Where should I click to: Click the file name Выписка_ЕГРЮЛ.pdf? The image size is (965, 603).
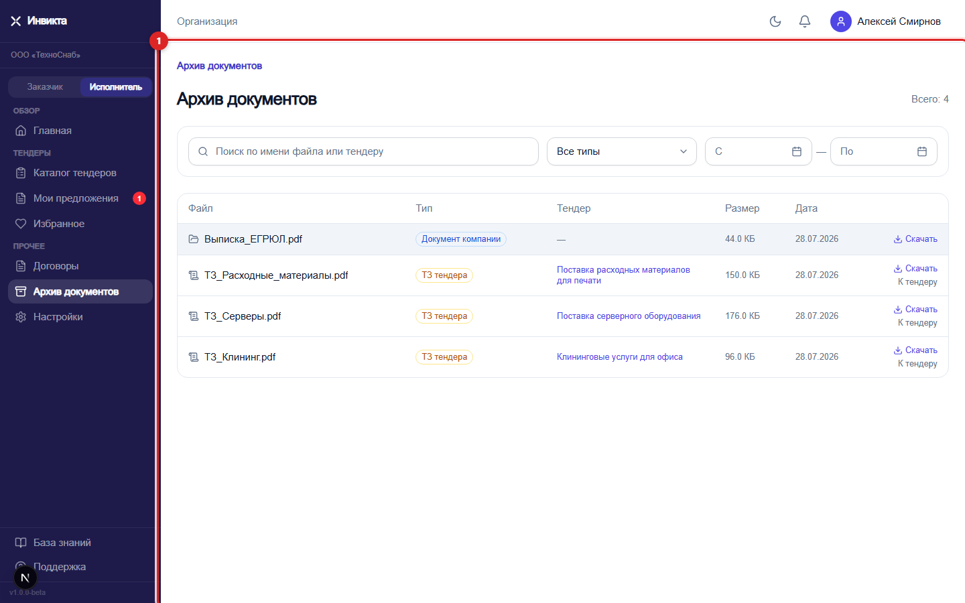click(253, 239)
